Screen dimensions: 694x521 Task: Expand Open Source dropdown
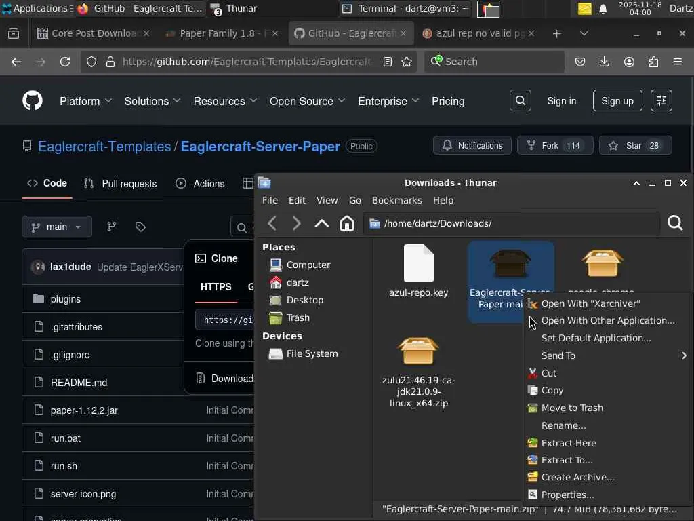[x=307, y=101]
